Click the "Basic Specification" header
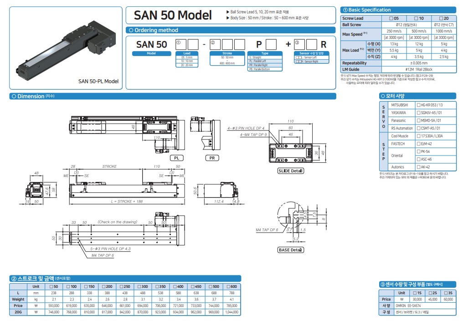 point(398,10)
